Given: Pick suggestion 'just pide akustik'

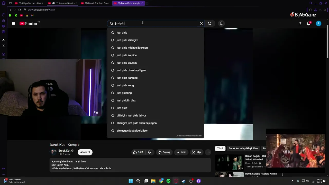Looking at the screenshot, I should (156, 63).
